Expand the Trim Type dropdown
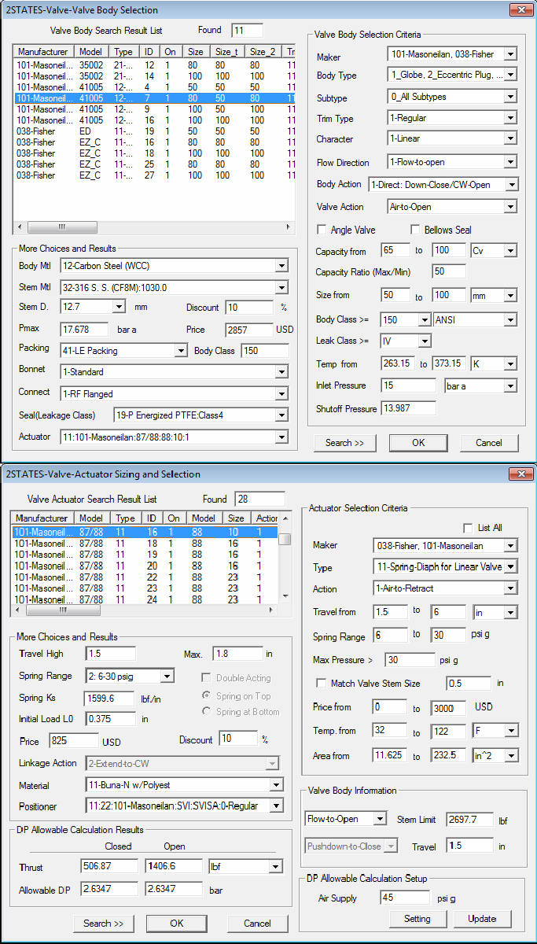The width and height of the screenshot is (537, 944). point(510,119)
